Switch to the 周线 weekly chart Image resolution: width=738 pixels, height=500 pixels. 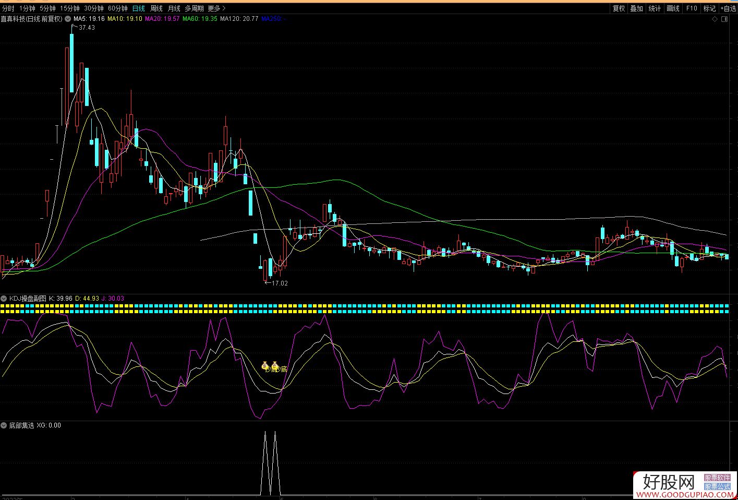(156, 8)
